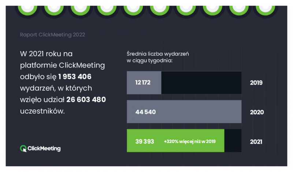The width and height of the screenshot is (293, 172).
Task: Click the 2019 year label
Action: pos(256,83)
